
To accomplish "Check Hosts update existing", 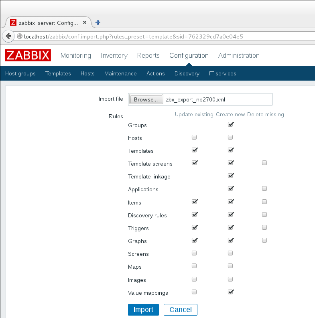I will tap(194, 137).
